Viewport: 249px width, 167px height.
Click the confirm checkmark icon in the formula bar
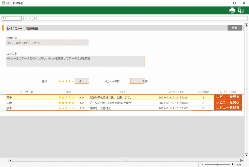coord(30,18)
